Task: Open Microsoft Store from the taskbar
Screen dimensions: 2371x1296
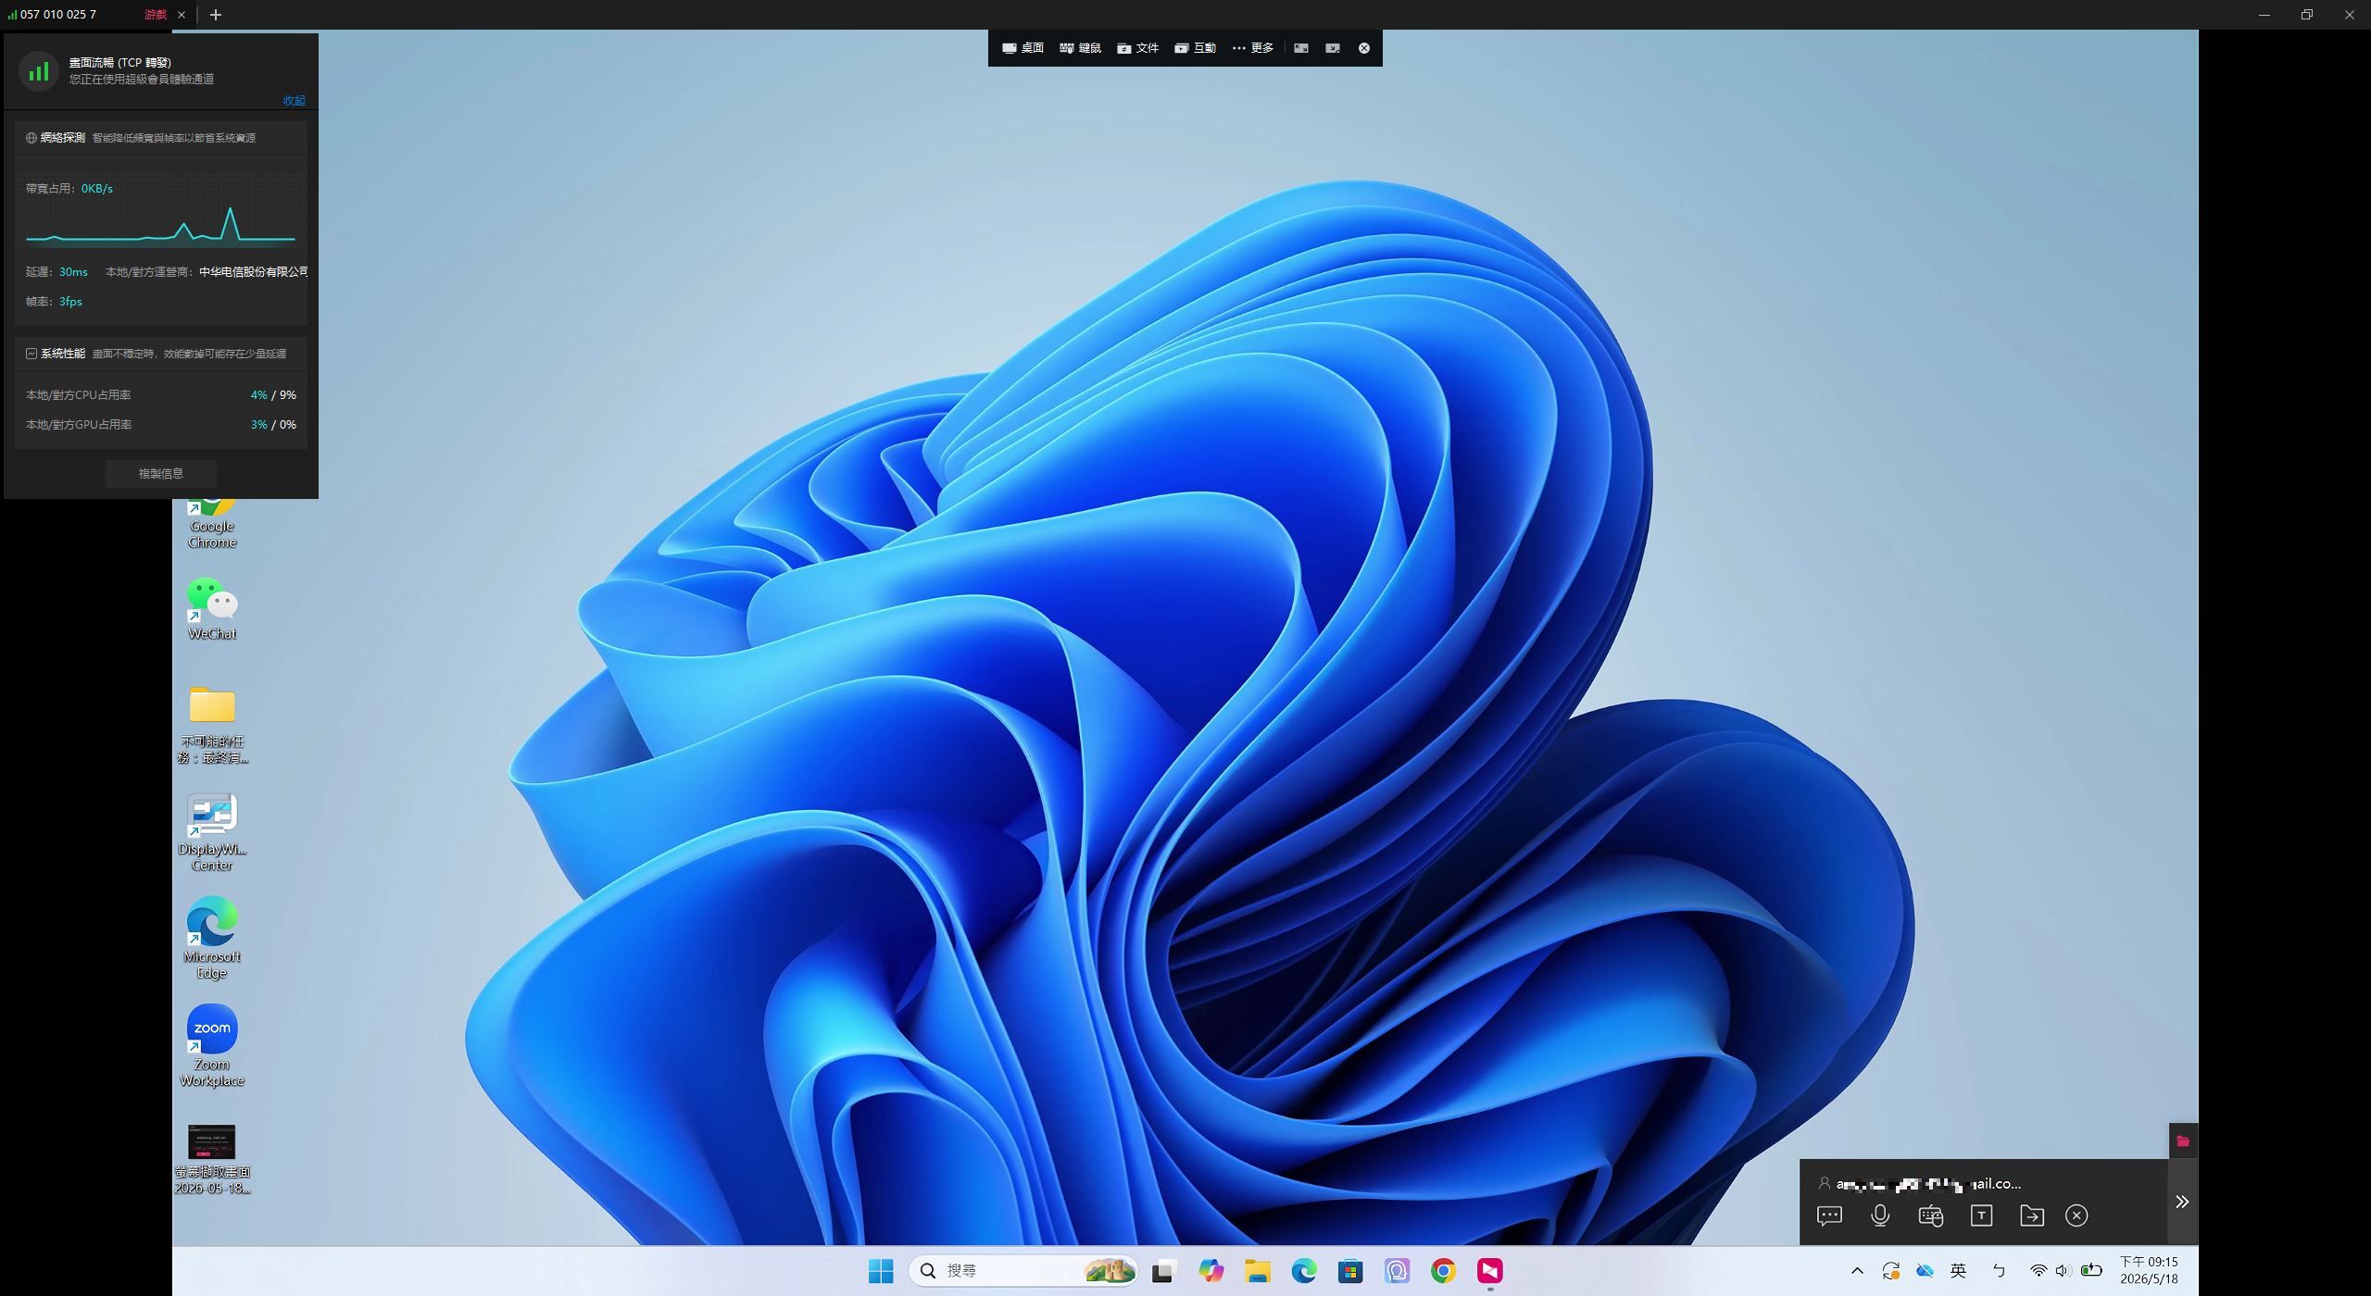Action: 1350,1271
